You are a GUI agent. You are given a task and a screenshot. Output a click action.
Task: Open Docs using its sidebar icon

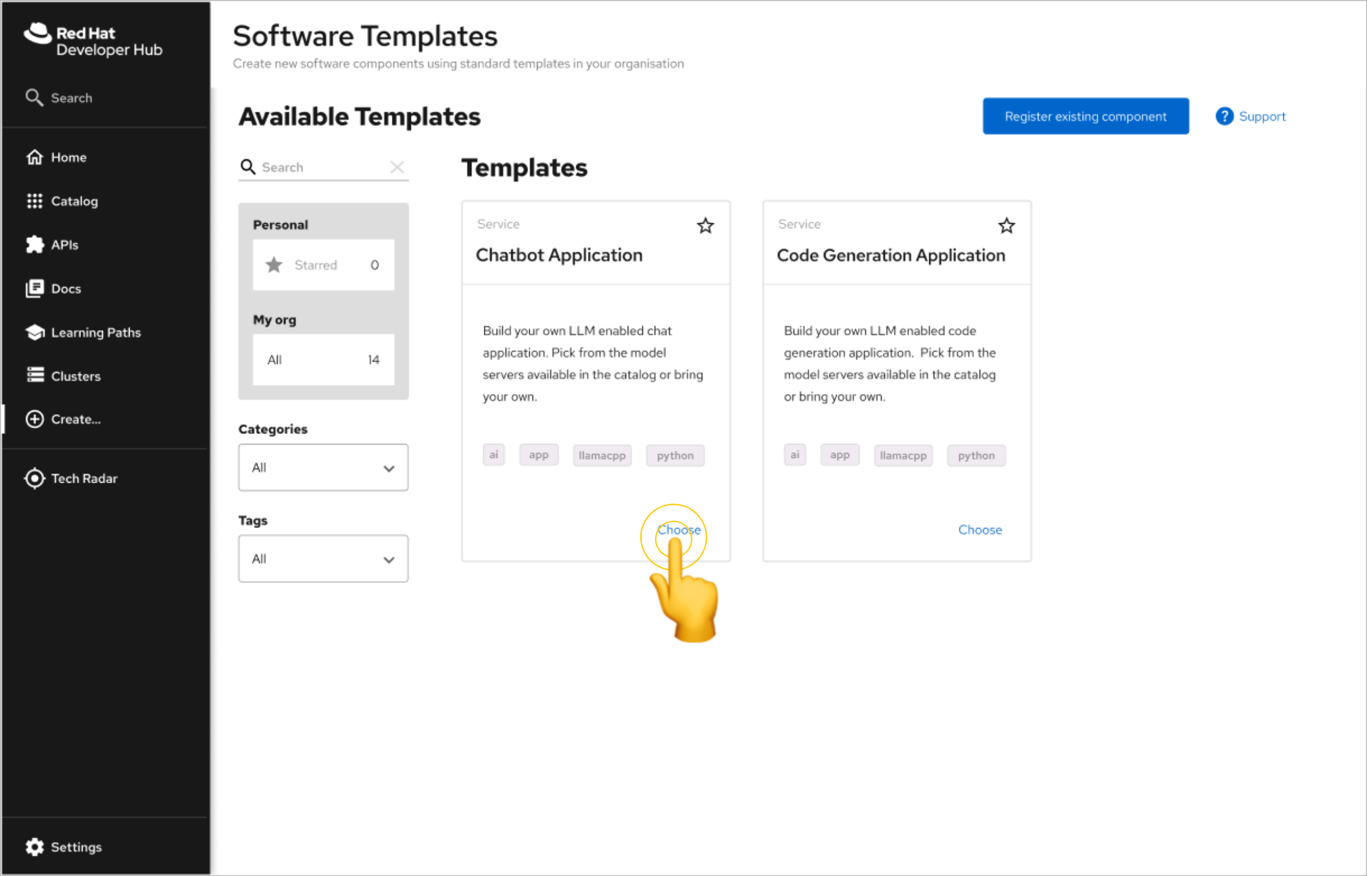pyautogui.click(x=34, y=288)
